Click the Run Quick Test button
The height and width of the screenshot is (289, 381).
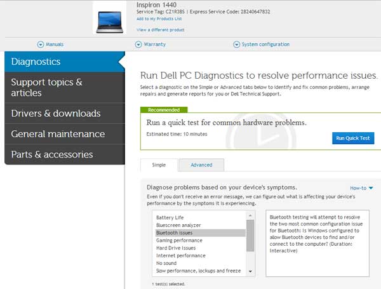point(353,138)
